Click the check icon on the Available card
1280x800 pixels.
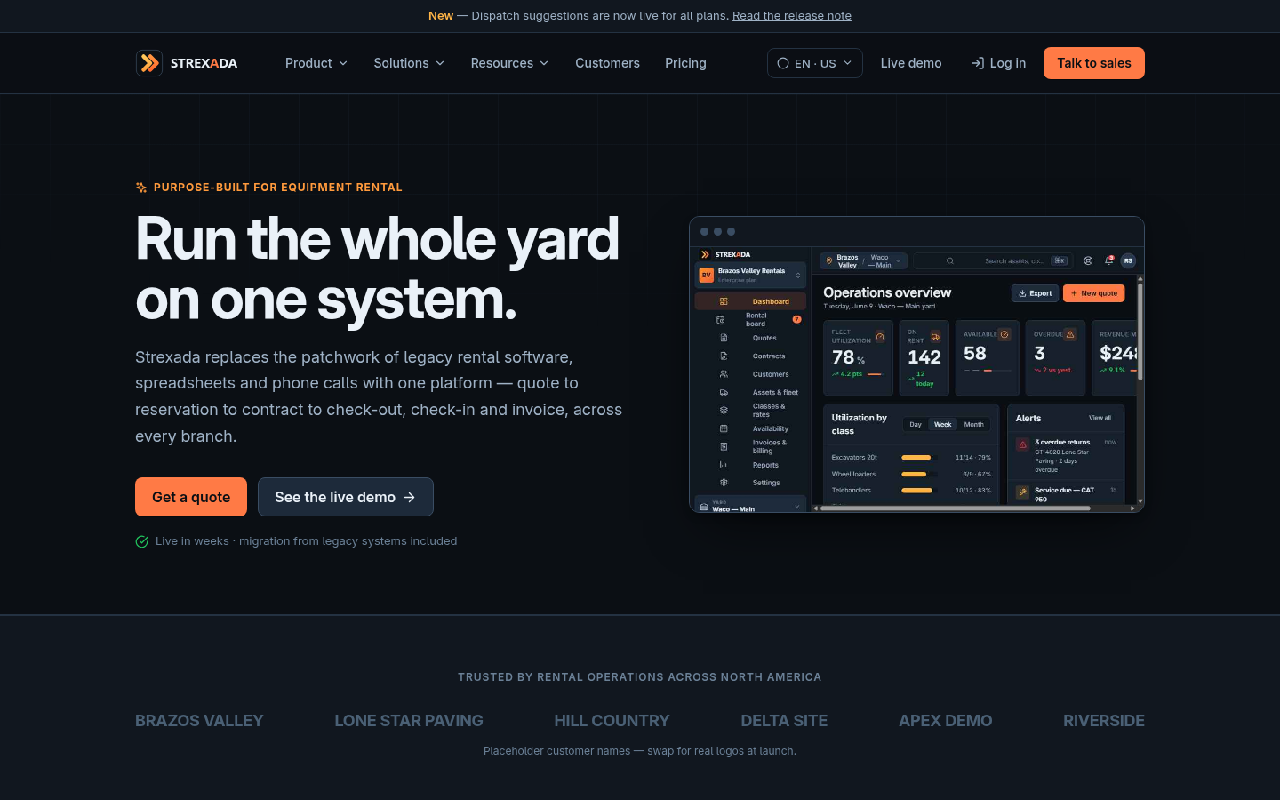point(1004,334)
